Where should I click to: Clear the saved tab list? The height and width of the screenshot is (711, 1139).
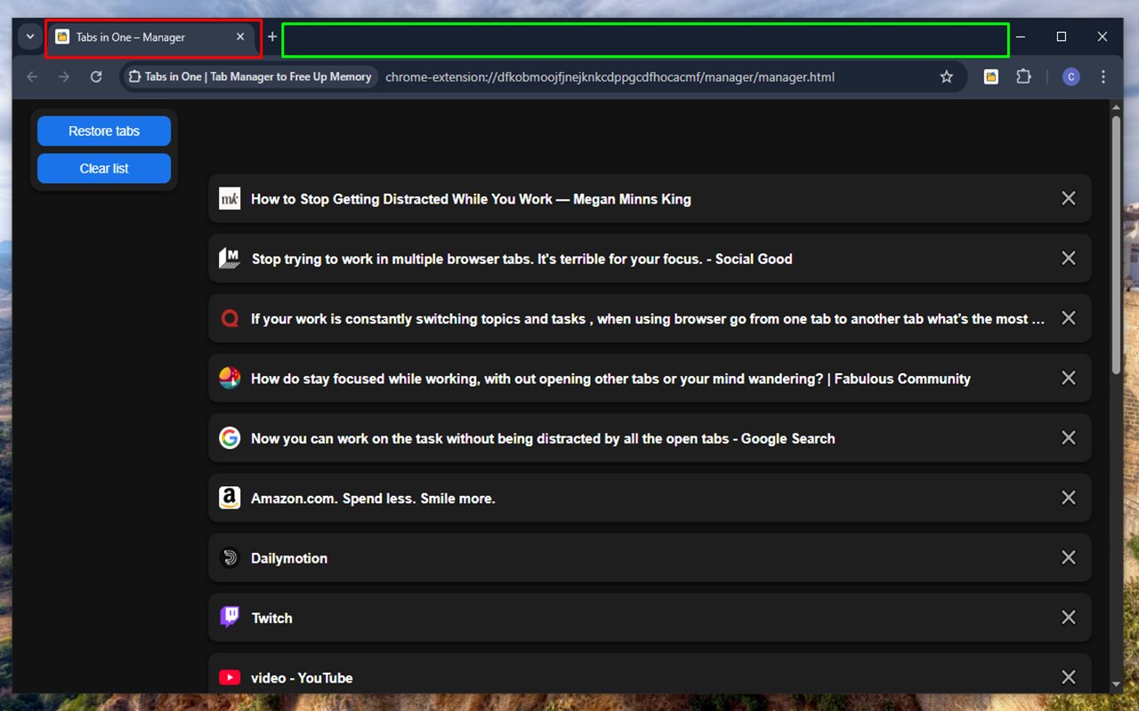(x=104, y=168)
